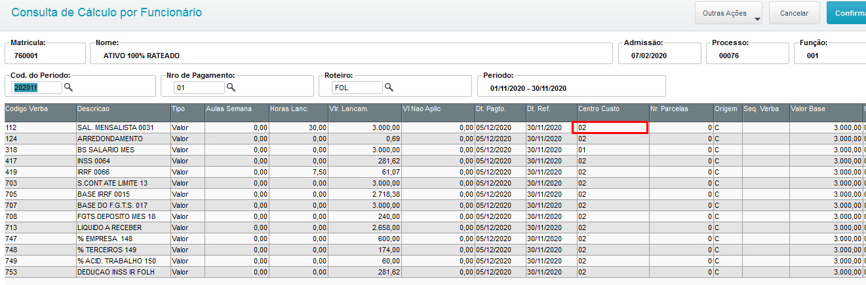Click highlighted Centro Custo cell of row 112
The image size is (866, 285).
pyautogui.click(x=612, y=127)
